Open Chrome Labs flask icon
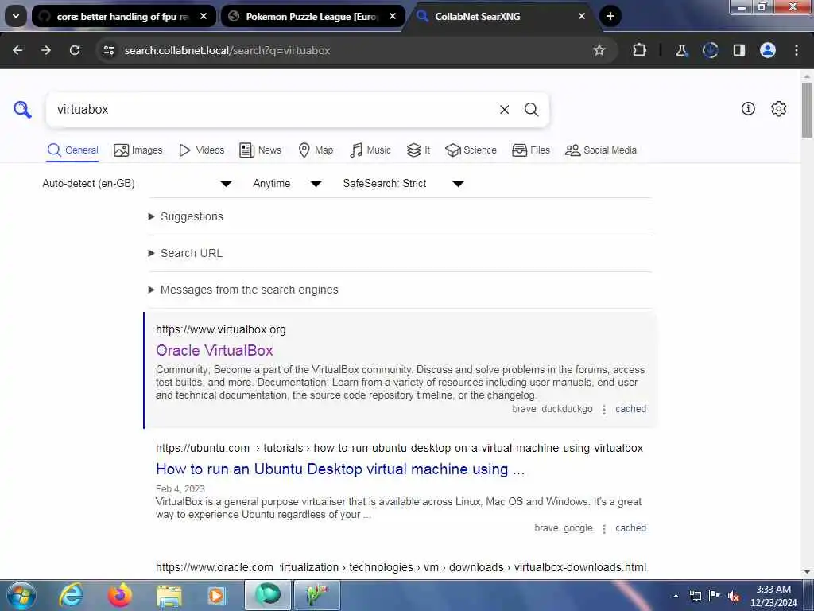 [x=681, y=50]
